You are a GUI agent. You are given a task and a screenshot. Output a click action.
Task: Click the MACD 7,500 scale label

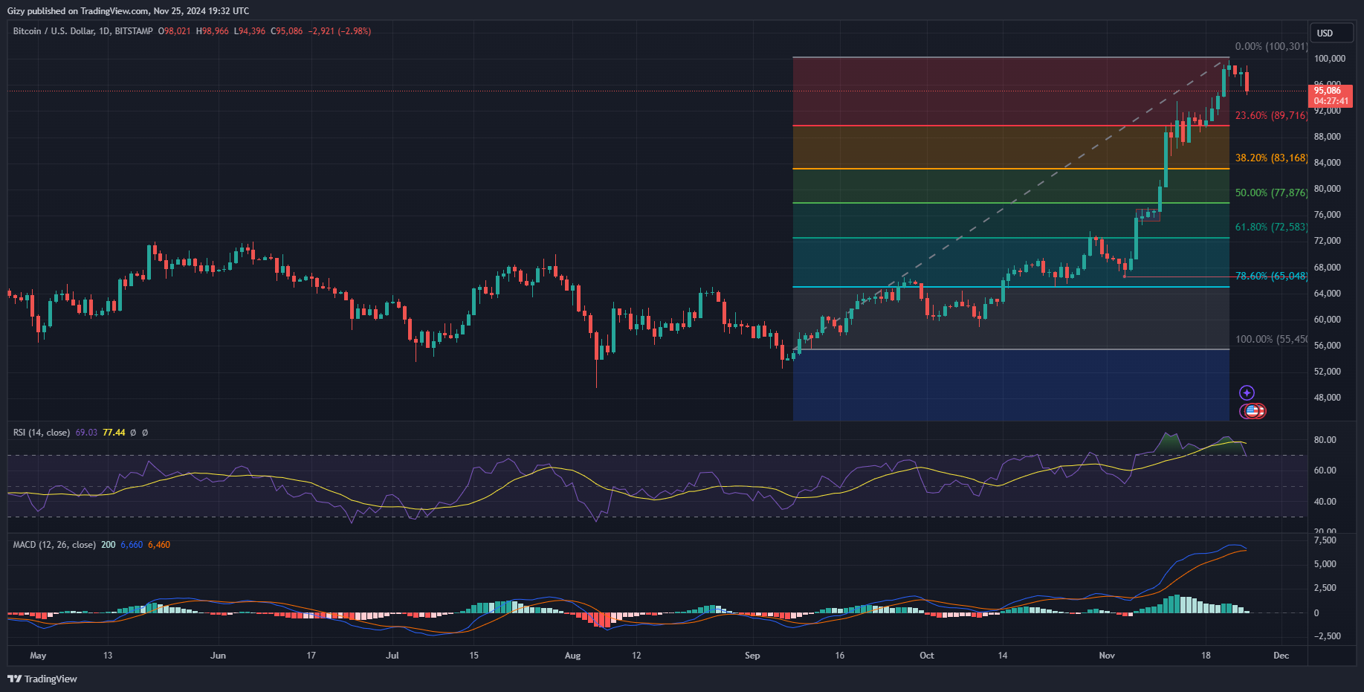pyautogui.click(x=1325, y=540)
